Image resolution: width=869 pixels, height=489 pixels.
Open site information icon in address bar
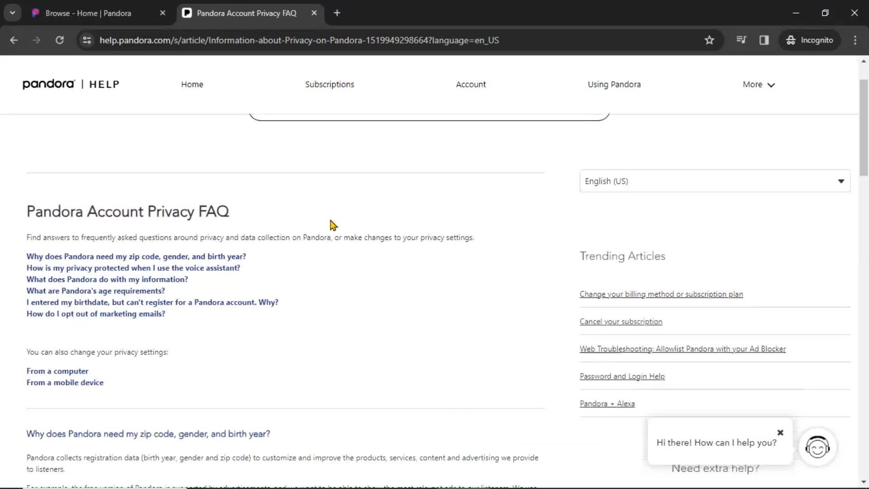point(87,40)
